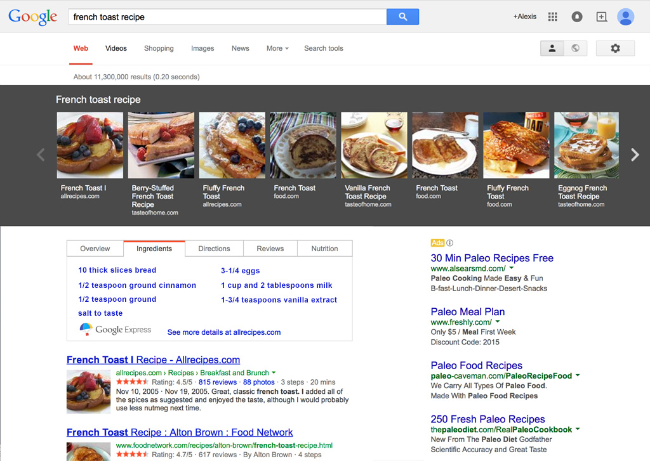
Task: Open the account profile avatar
Action: [625, 17]
